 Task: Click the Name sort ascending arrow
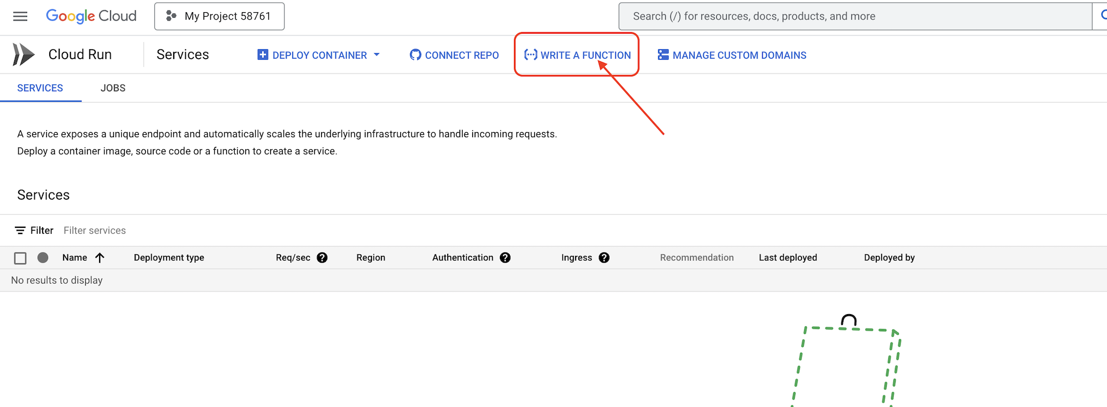click(x=100, y=258)
